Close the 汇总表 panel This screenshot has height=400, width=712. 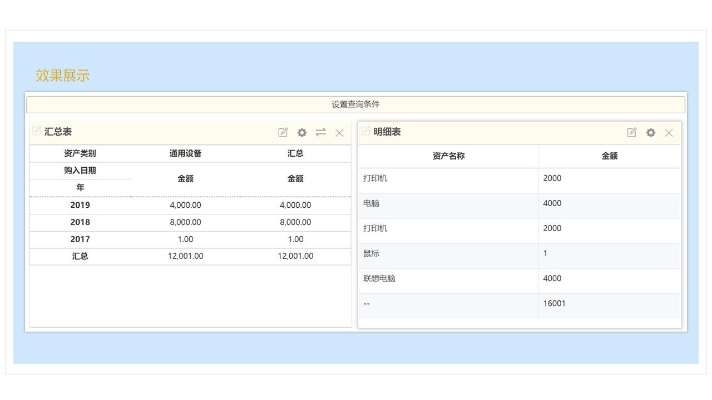point(339,133)
